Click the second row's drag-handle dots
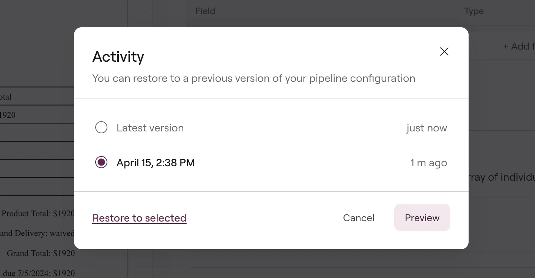 click(140, 11)
